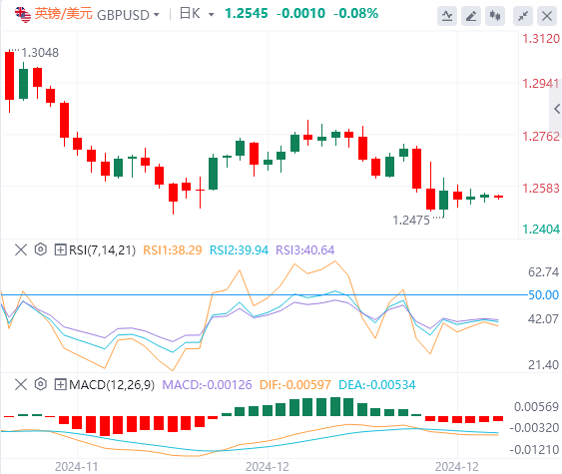This screenshot has height=474, width=562.
Task: Open the GBPUSD symbol dropdown
Action: tap(157, 15)
